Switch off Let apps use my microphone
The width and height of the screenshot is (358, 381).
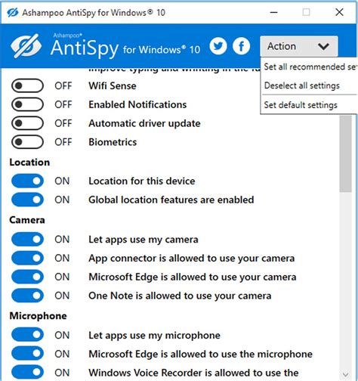27,335
